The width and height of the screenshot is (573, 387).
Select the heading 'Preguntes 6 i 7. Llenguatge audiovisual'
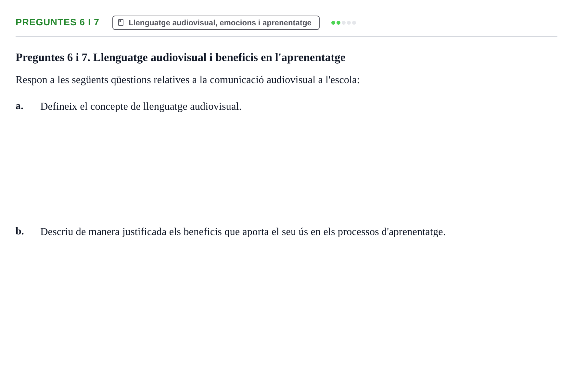pyautogui.click(x=180, y=57)
